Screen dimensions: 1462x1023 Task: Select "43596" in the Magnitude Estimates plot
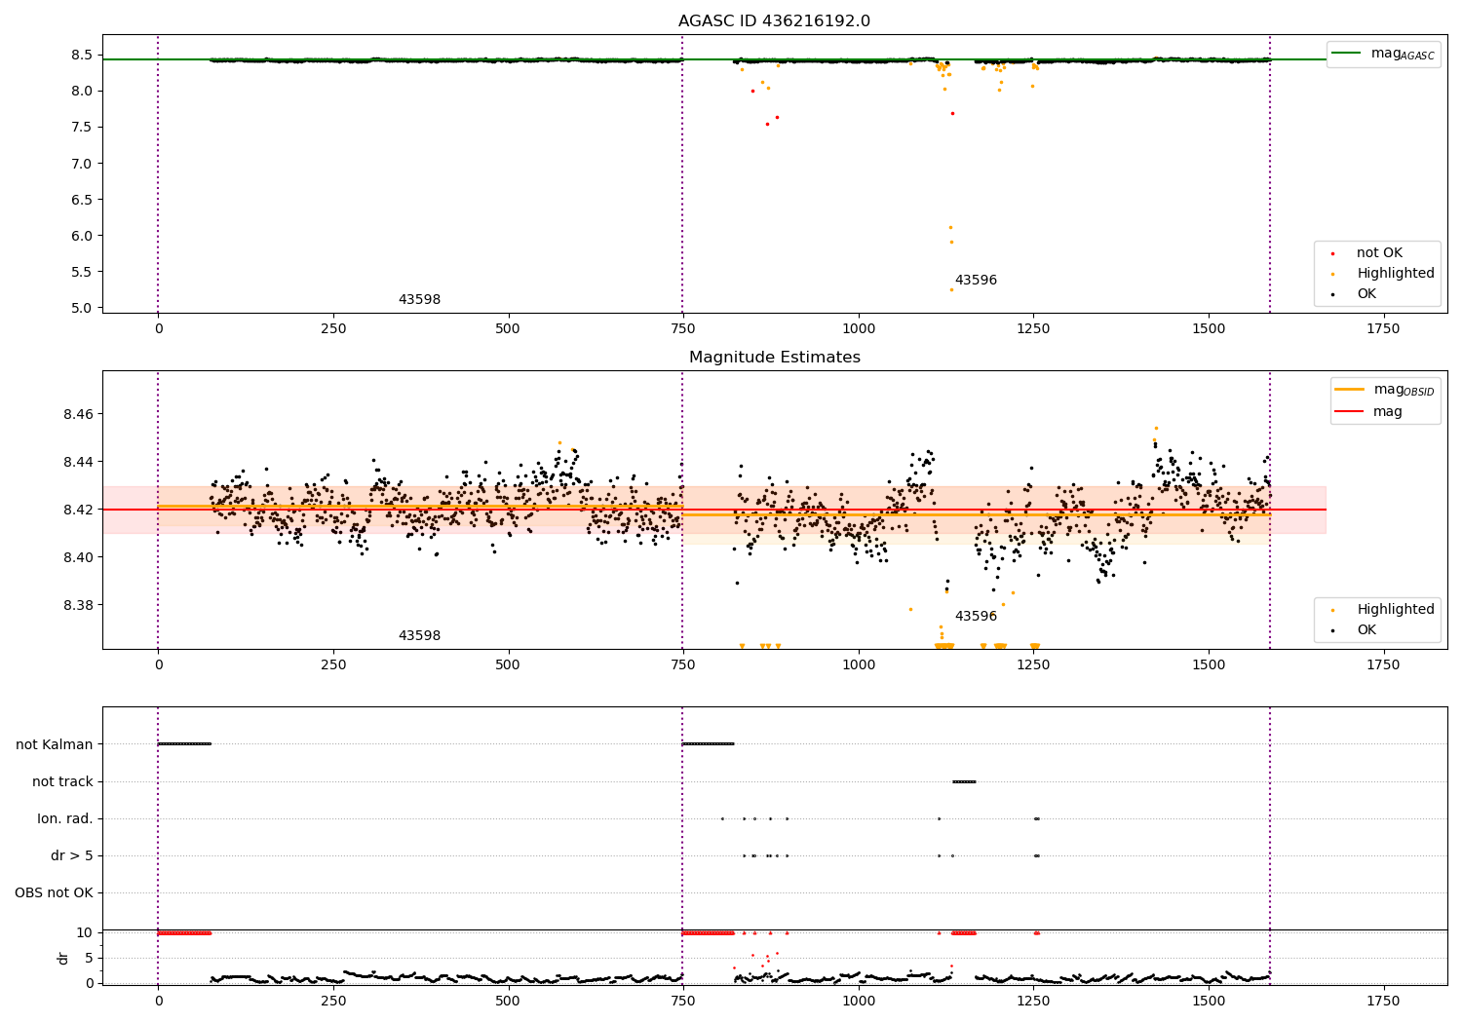pos(976,617)
